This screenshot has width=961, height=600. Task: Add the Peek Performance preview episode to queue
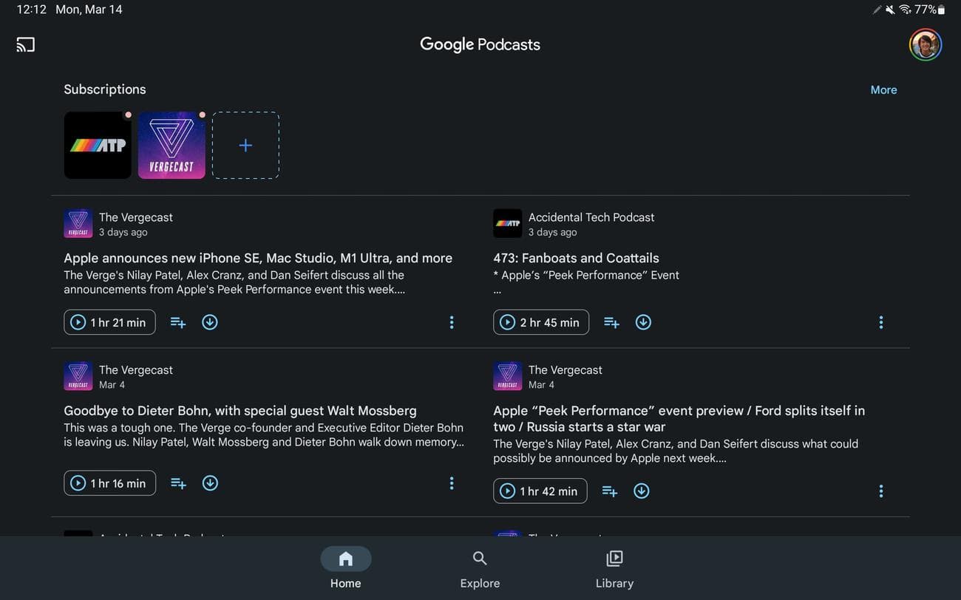609,490
